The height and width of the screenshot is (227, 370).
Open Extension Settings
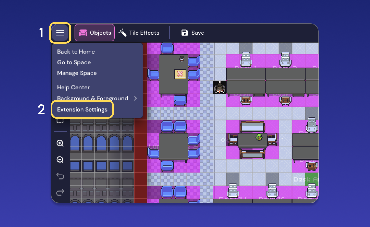tap(82, 109)
